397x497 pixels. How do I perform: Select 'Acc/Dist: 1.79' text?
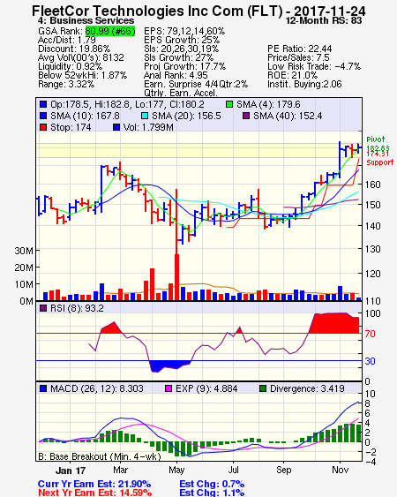point(67,40)
